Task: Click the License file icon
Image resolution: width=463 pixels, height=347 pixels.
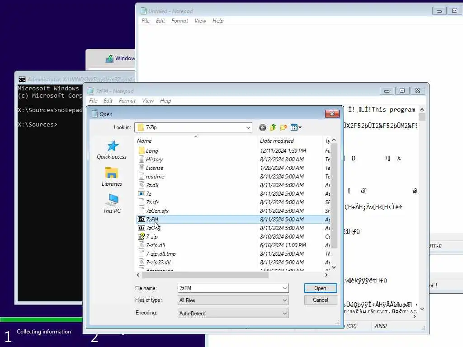Action: click(142, 168)
